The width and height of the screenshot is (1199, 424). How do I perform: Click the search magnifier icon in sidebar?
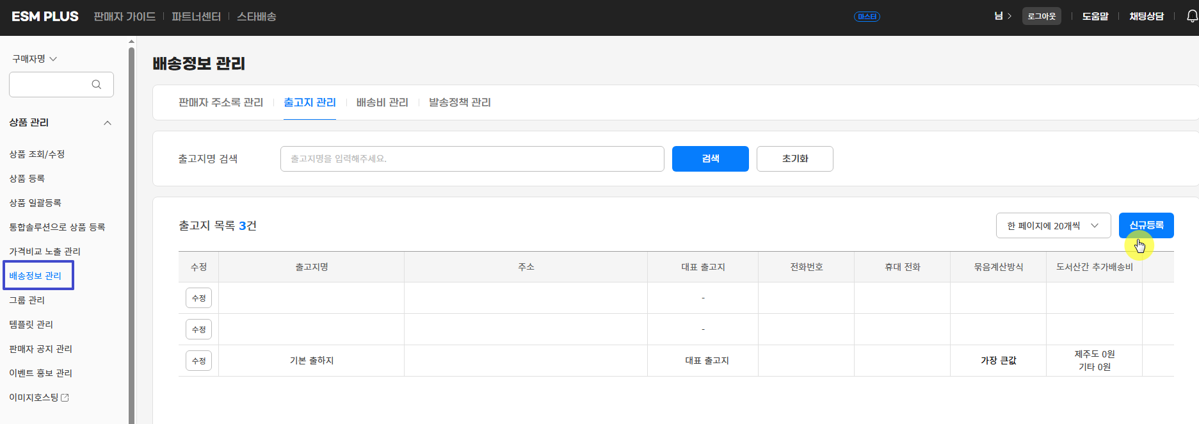97,85
